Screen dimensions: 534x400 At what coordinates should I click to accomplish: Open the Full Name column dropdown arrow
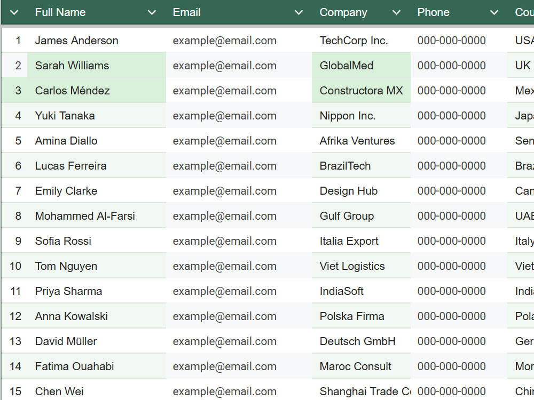coord(152,13)
